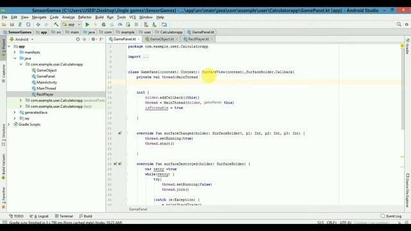Click the UTF-8 encoding status entry

point(345,223)
